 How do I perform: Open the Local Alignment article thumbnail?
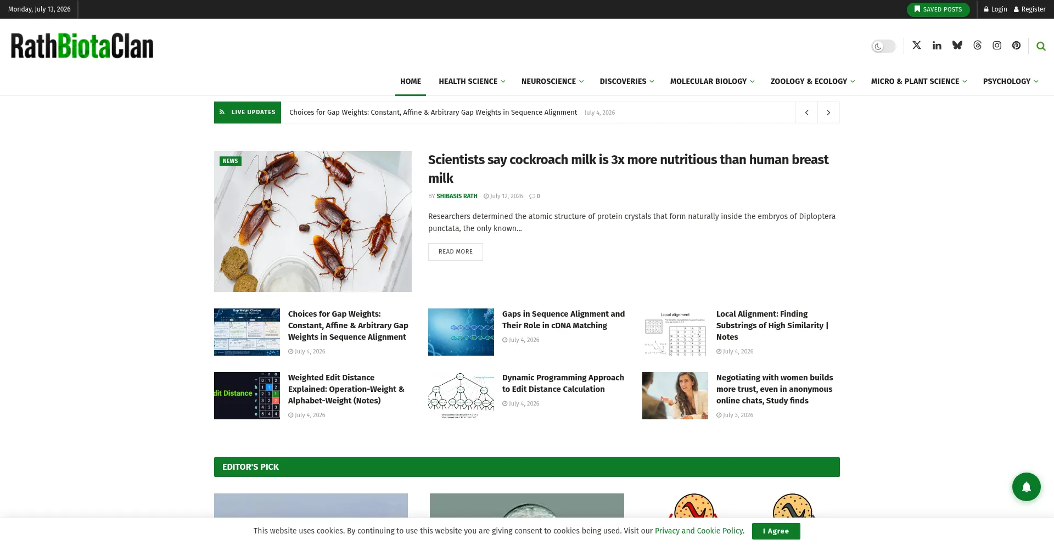coord(675,332)
